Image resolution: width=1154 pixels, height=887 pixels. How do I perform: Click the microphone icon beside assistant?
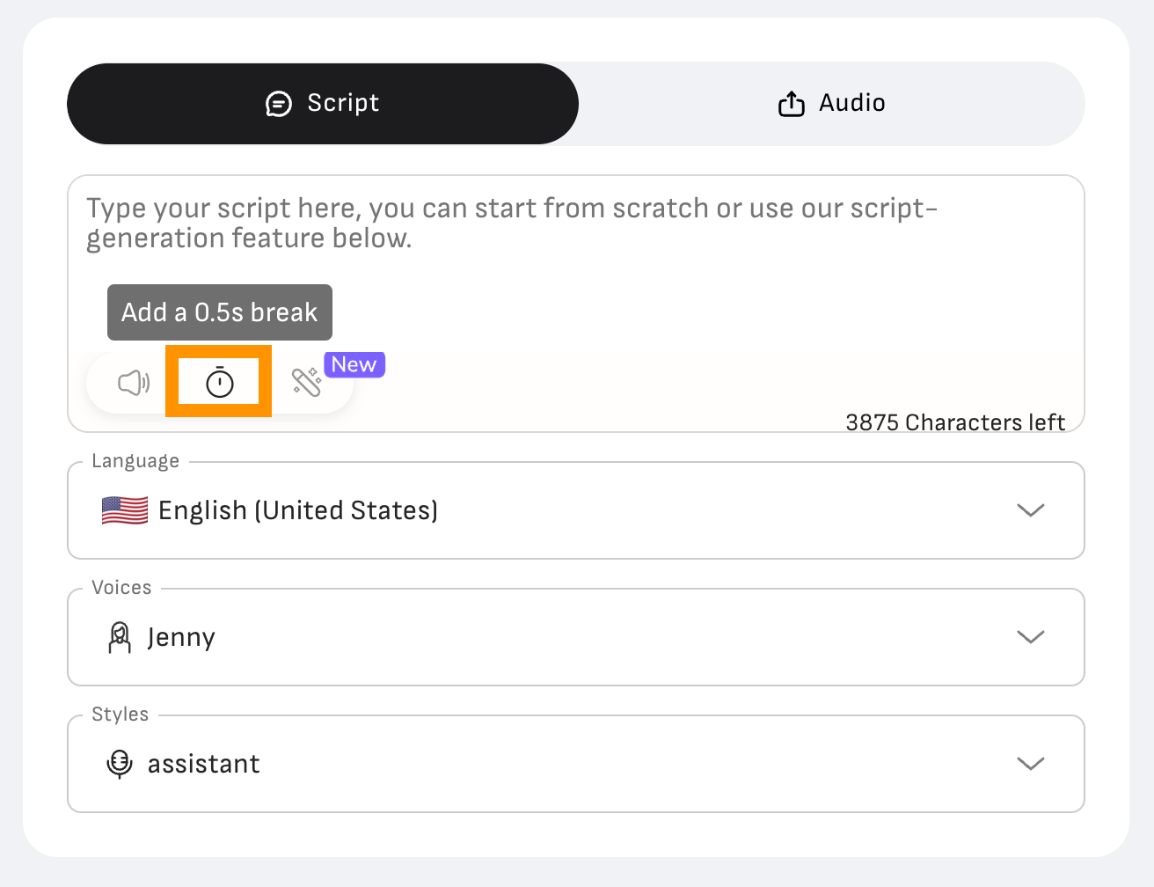click(x=120, y=764)
